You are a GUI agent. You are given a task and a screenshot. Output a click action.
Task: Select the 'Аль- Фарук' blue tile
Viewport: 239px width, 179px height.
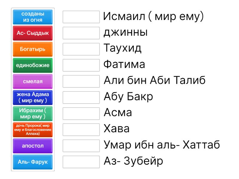[x=33, y=162]
